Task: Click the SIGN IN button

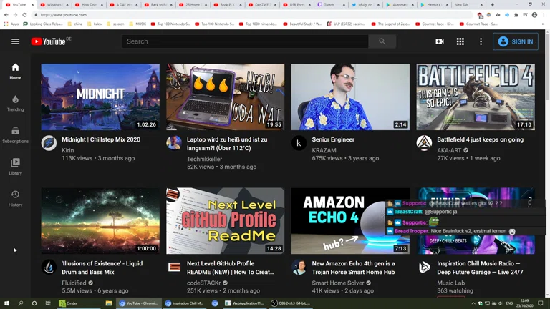Action: (516, 41)
